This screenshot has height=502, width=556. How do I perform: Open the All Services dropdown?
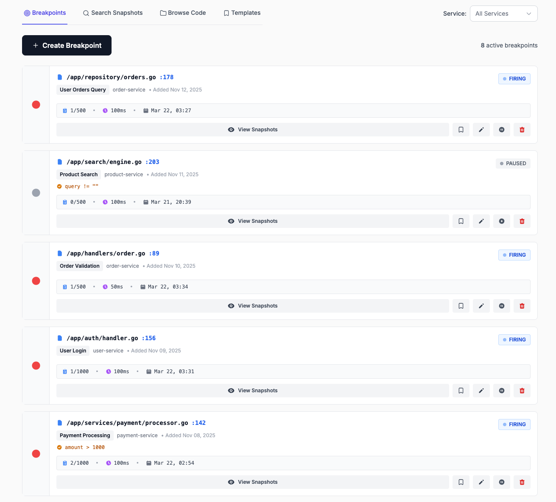coord(503,13)
